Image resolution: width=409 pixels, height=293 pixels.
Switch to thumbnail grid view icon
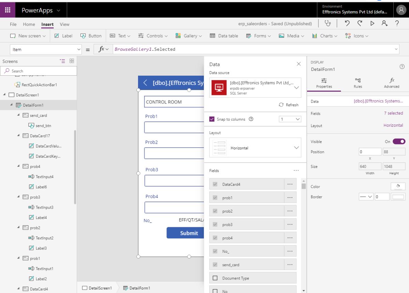72,61
